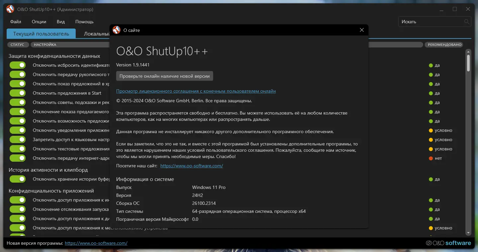Click the scrollbar down arrow in the settings list

[x=468, y=233]
